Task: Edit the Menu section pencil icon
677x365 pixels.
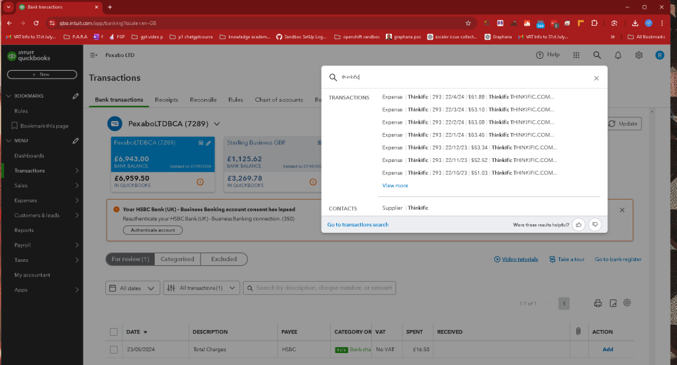Action: pyautogui.click(x=75, y=141)
